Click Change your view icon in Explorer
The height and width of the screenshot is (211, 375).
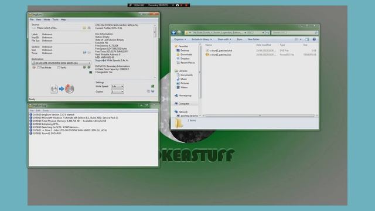point(296,39)
